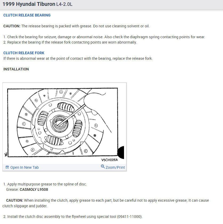
Task: Click the special tool number 09411-11000
Action: tap(129, 217)
